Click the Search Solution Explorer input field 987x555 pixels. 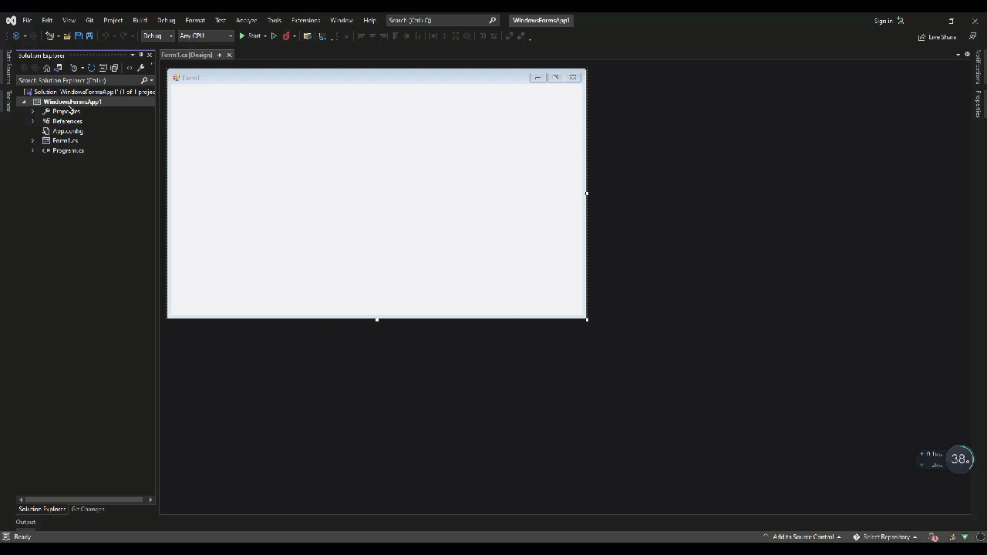click(77, 80)
